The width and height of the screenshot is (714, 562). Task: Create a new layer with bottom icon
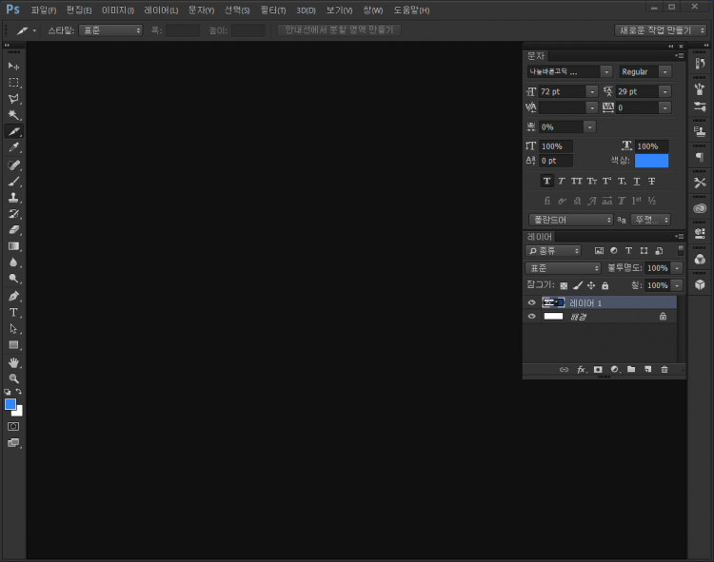tap(647, 369)
